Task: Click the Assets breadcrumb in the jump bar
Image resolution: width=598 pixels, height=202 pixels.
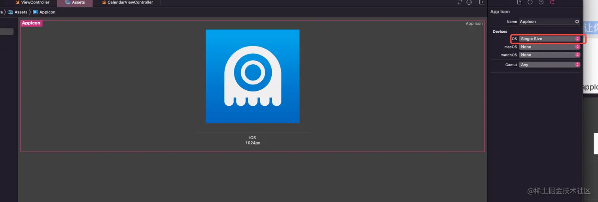Action: [x=18, y=12]
